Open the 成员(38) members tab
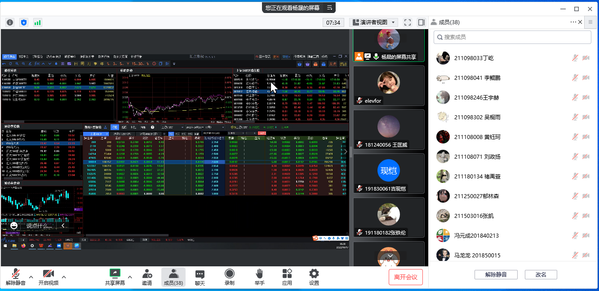 click(x=173, y=277)
